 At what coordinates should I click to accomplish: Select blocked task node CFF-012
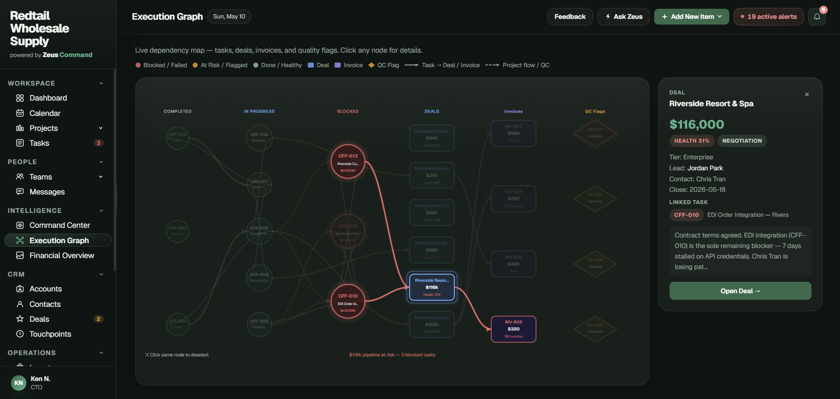(348, 232)
